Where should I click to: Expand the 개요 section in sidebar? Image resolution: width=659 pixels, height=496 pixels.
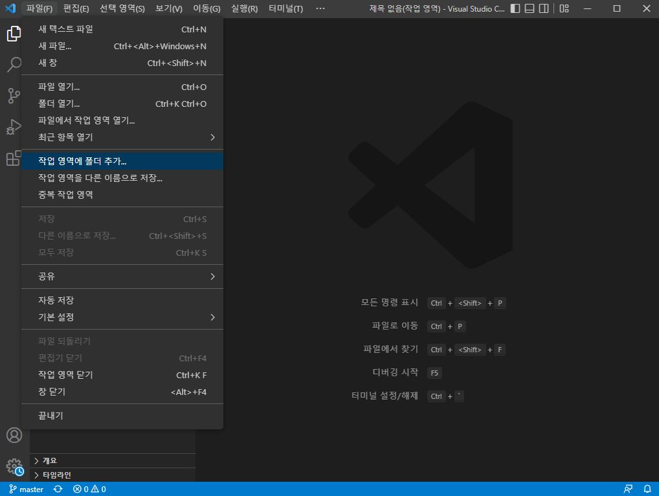tap(113, 460)
